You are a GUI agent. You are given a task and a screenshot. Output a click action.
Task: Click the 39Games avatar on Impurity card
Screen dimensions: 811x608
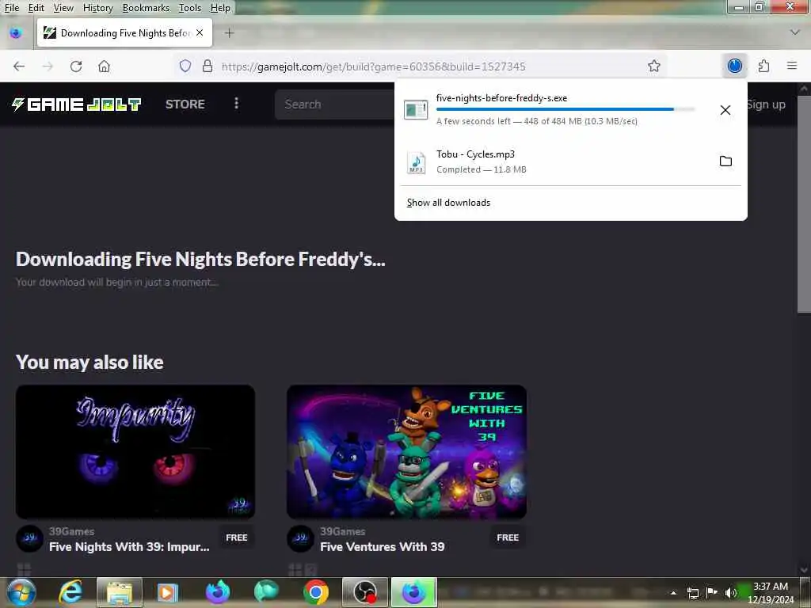tap(29, 538)
